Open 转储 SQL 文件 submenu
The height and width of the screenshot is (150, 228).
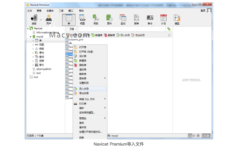click(90, 99)
